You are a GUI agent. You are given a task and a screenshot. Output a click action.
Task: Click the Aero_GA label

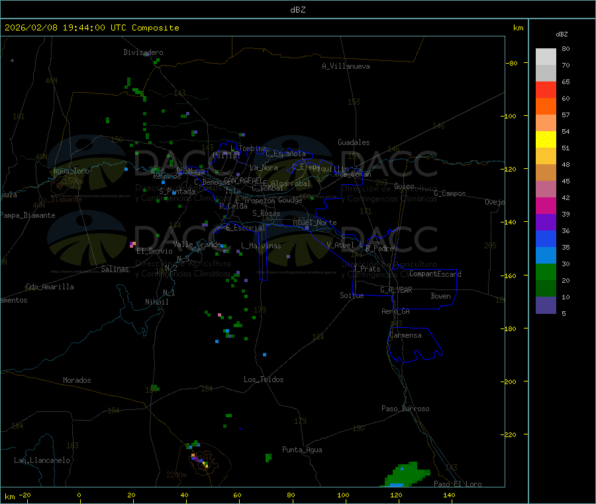point(396,311)
